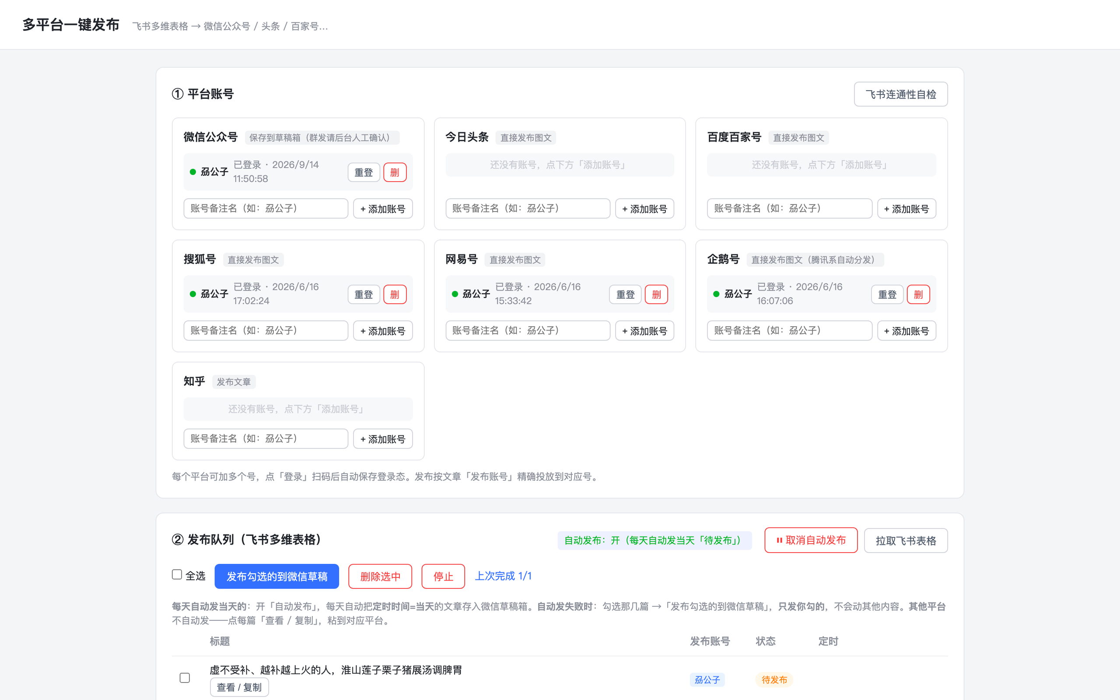Click the 多平台一键发布 page title
Image resolution: width=1120 pixels, height=700 pixels.
pyautogui.click(x=71, y=24)
